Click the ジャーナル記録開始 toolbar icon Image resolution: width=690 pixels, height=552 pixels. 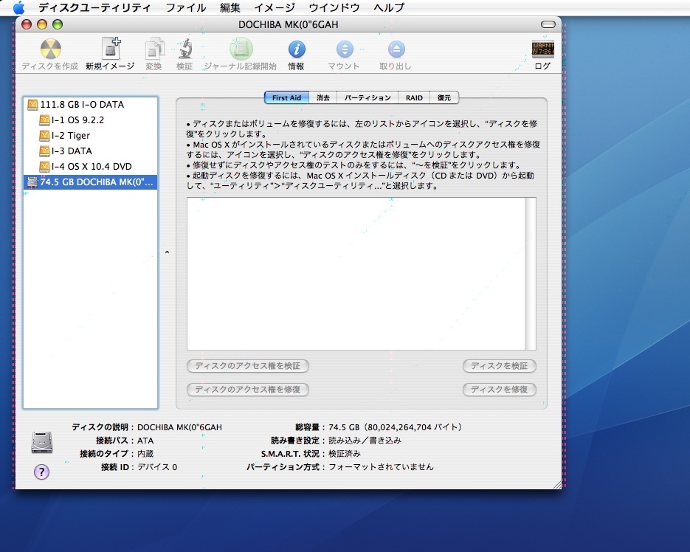(x=241, y=49)
